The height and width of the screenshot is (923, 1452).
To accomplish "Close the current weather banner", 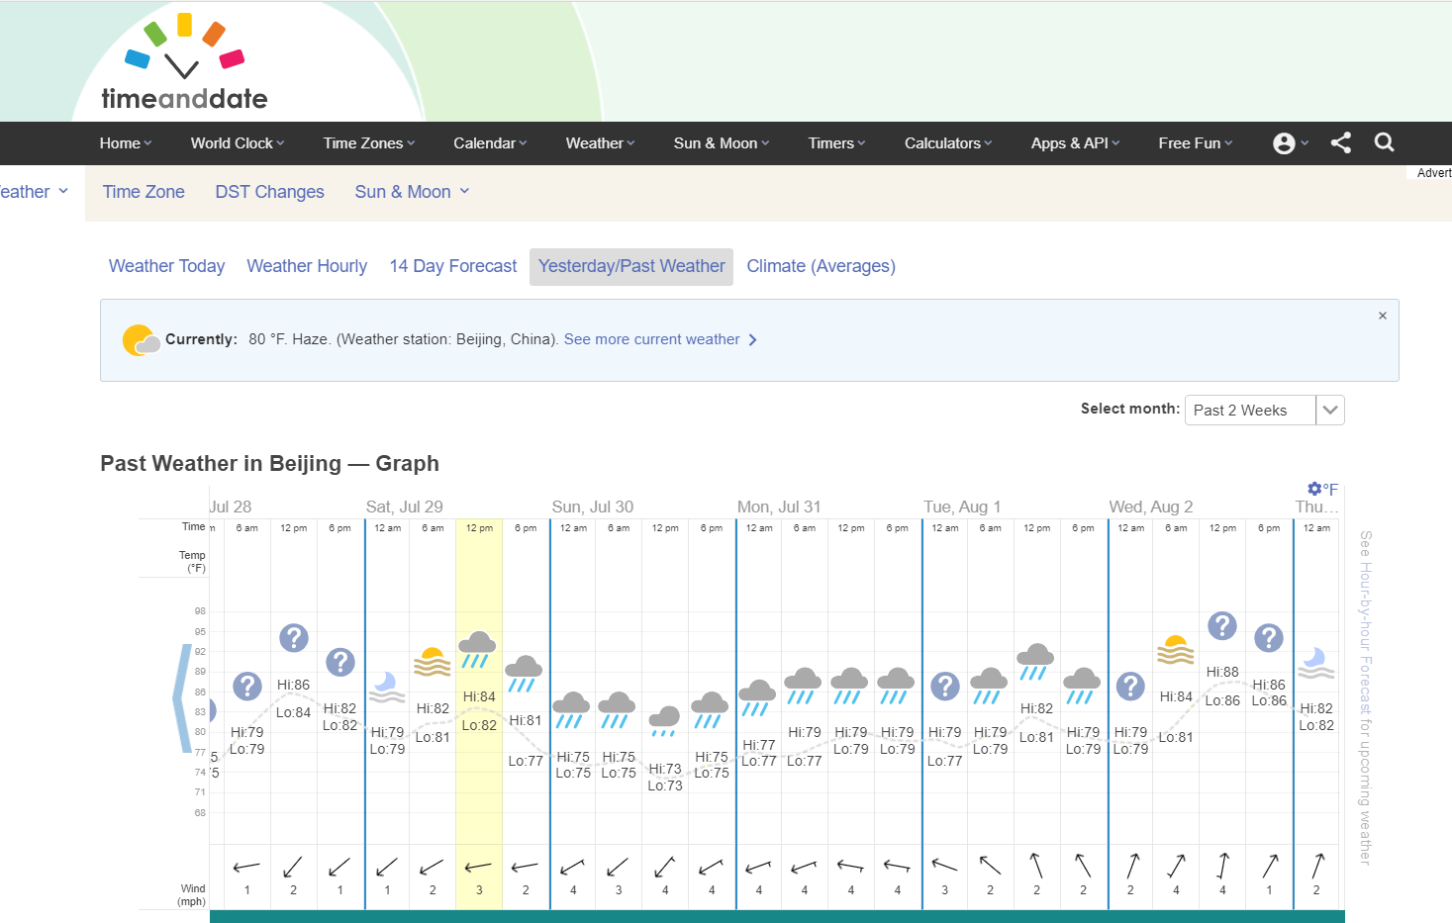I will (x=1383, y=316).
